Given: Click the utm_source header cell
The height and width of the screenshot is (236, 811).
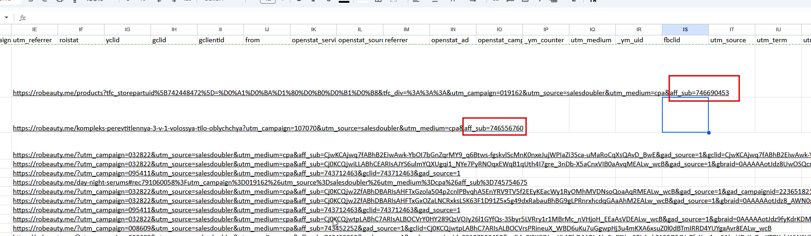Looking at the screenshot, I should click(732, 40).
